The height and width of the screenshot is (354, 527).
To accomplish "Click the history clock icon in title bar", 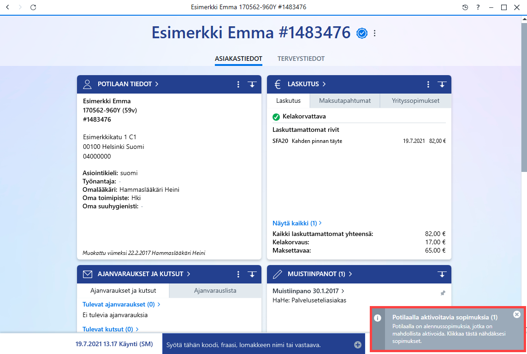I will [x=465, y=7].
